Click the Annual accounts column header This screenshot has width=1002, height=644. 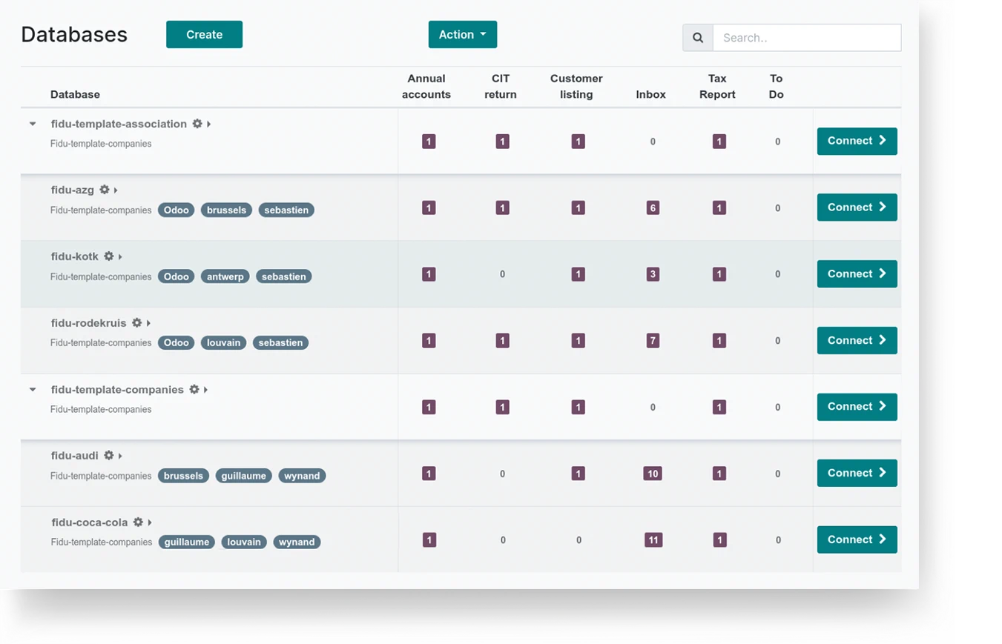(426, 87)
